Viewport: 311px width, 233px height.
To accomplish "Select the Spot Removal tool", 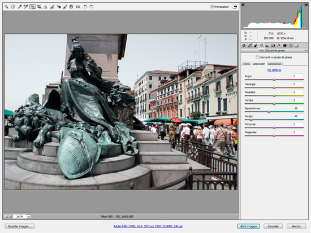I will click(52, 7).
